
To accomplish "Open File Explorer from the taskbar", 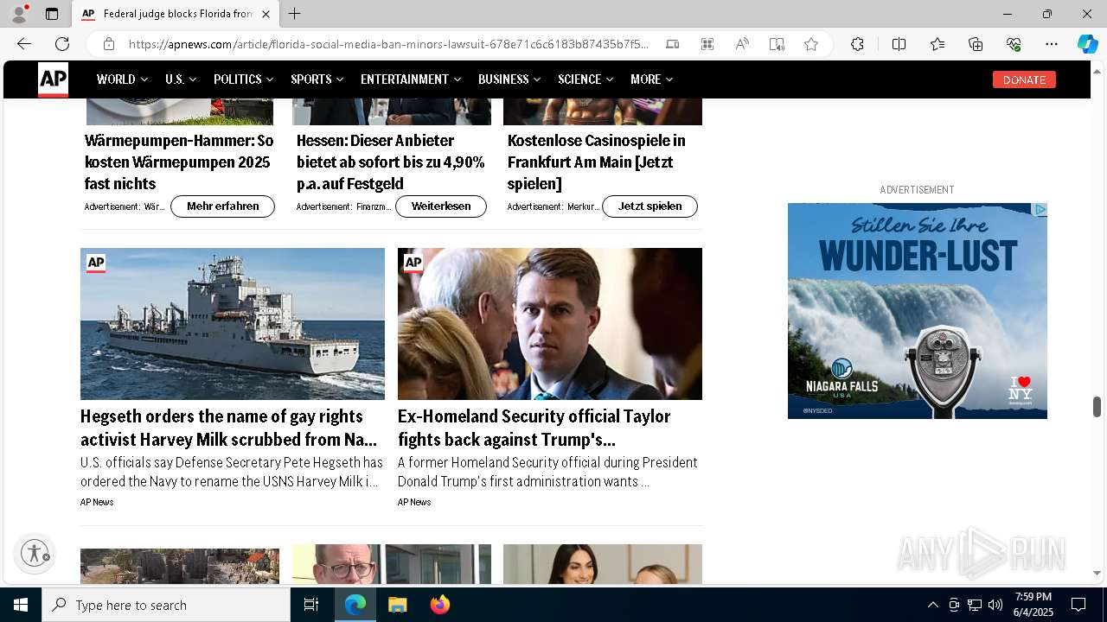I will [x=398, y=605].
